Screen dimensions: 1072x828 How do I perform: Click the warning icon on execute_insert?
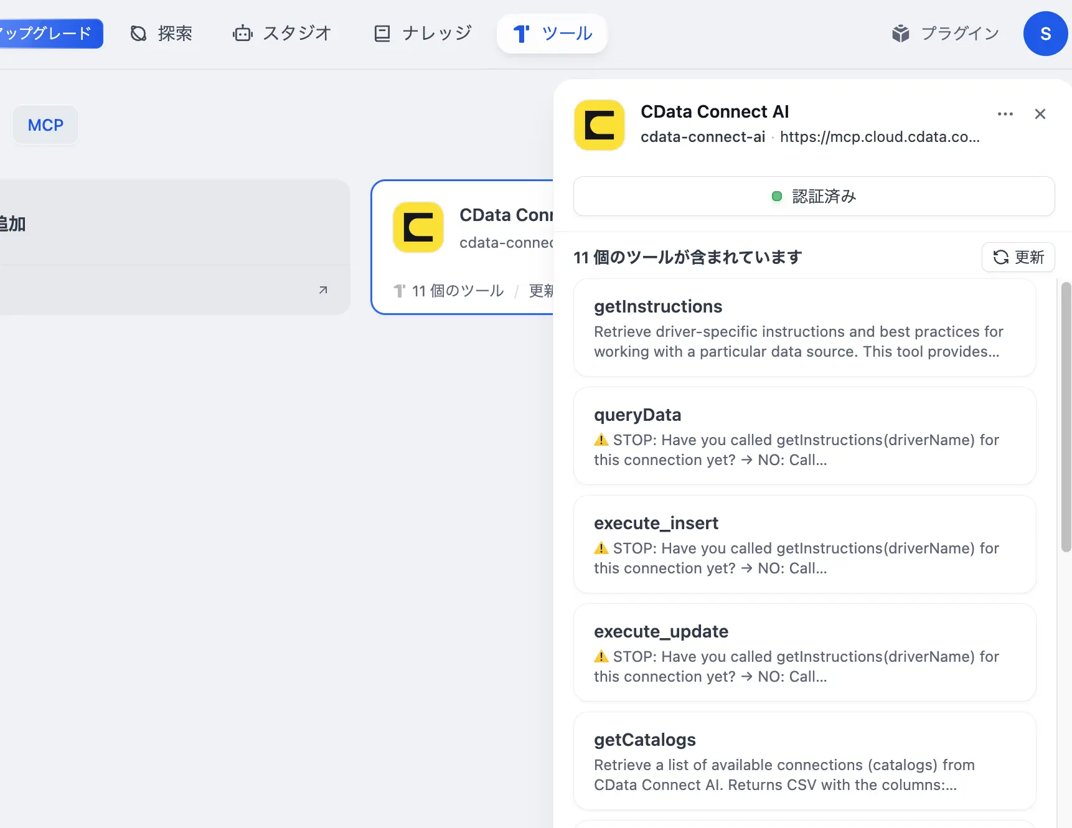pyautogui.click(x=601, y=548)
